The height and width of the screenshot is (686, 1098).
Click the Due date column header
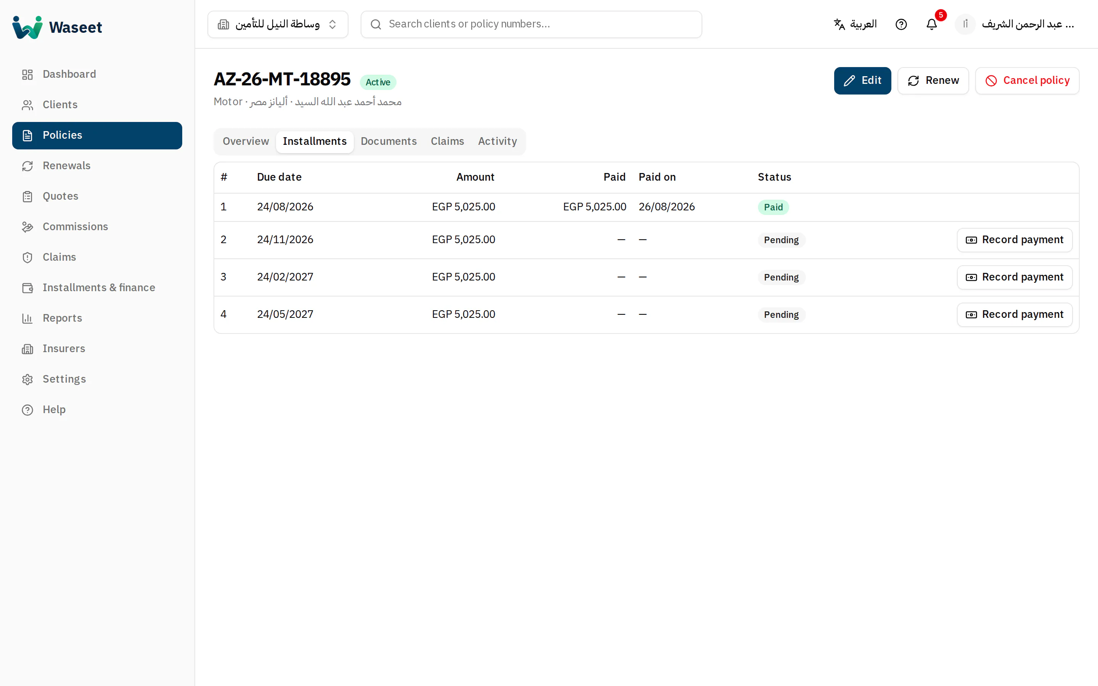(279, 177)
